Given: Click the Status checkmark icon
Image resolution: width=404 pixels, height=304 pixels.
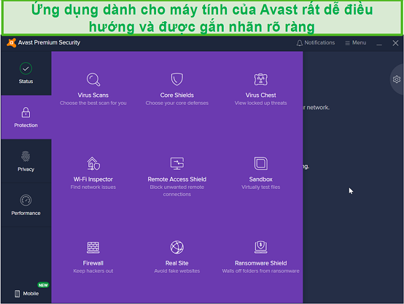Looking at the screenshot, I should pyautogui.click(x=25, y=69).
